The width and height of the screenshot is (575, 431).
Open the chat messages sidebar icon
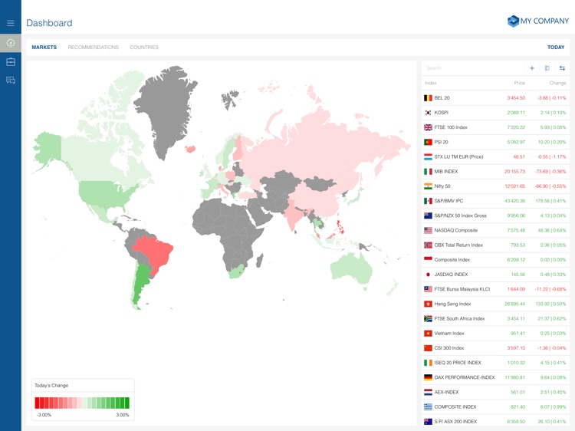[11, 80]
